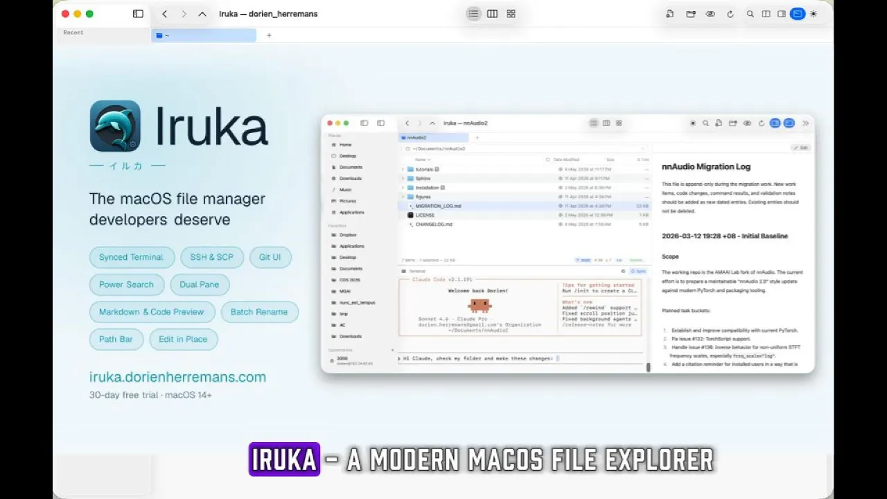Click the Git UI feature pill

click(270, 257)
